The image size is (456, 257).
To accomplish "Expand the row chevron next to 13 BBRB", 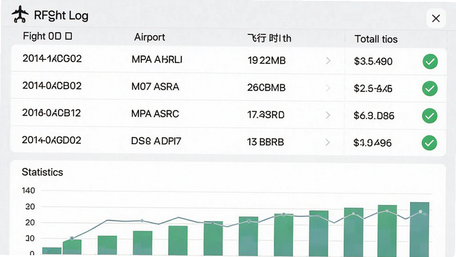I will pyautogui.click(x=327, y=142).
